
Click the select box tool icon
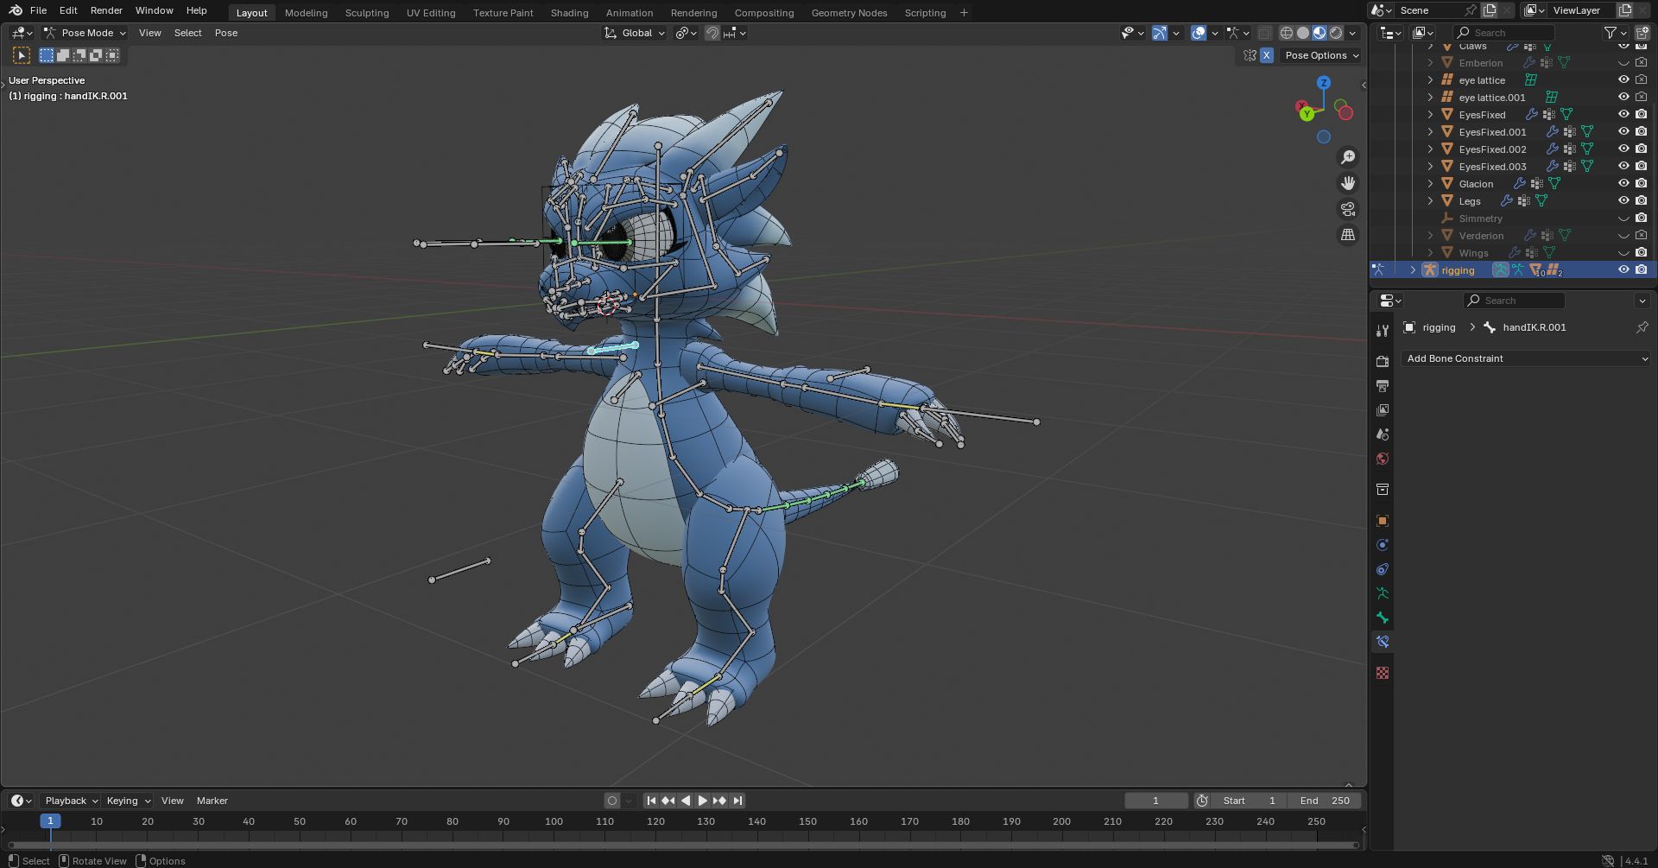(x=22, y=55)
